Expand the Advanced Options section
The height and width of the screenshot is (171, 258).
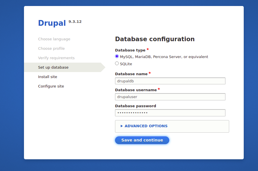pyautogui.click(x=146, y=126)
